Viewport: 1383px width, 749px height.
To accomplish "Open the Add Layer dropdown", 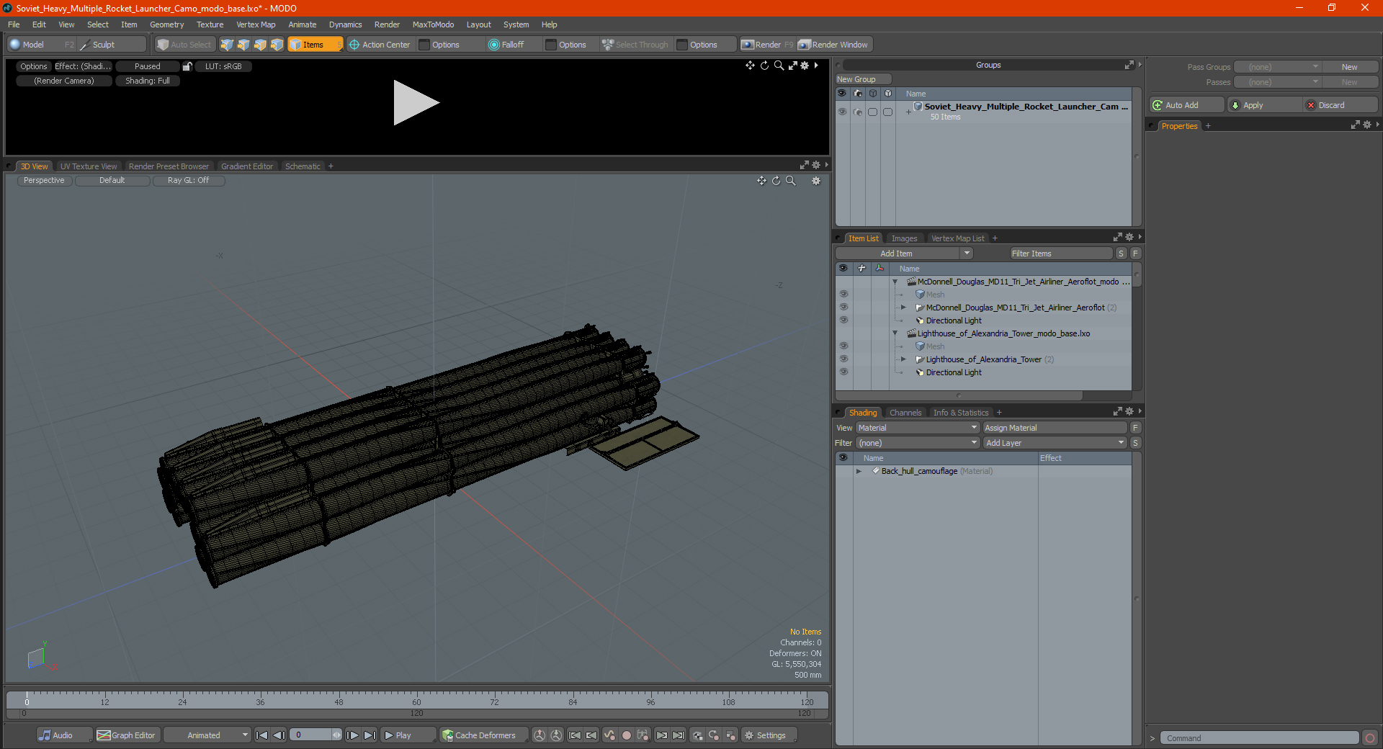I will click(1055, 443).
